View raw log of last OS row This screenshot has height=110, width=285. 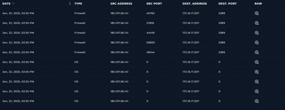[x=257, y=101]
